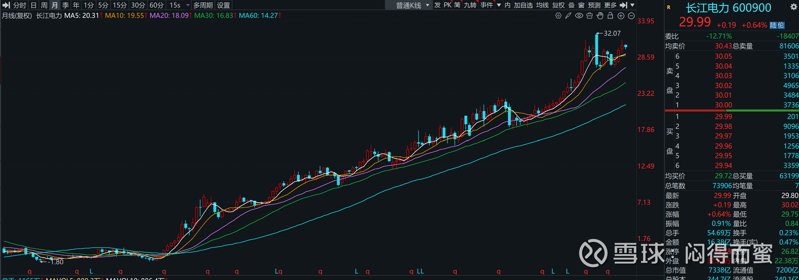Click the 发 post button

pos(437,5)
